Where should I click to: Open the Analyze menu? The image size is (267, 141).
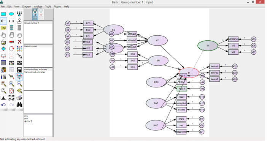click(x=38, y=6)
